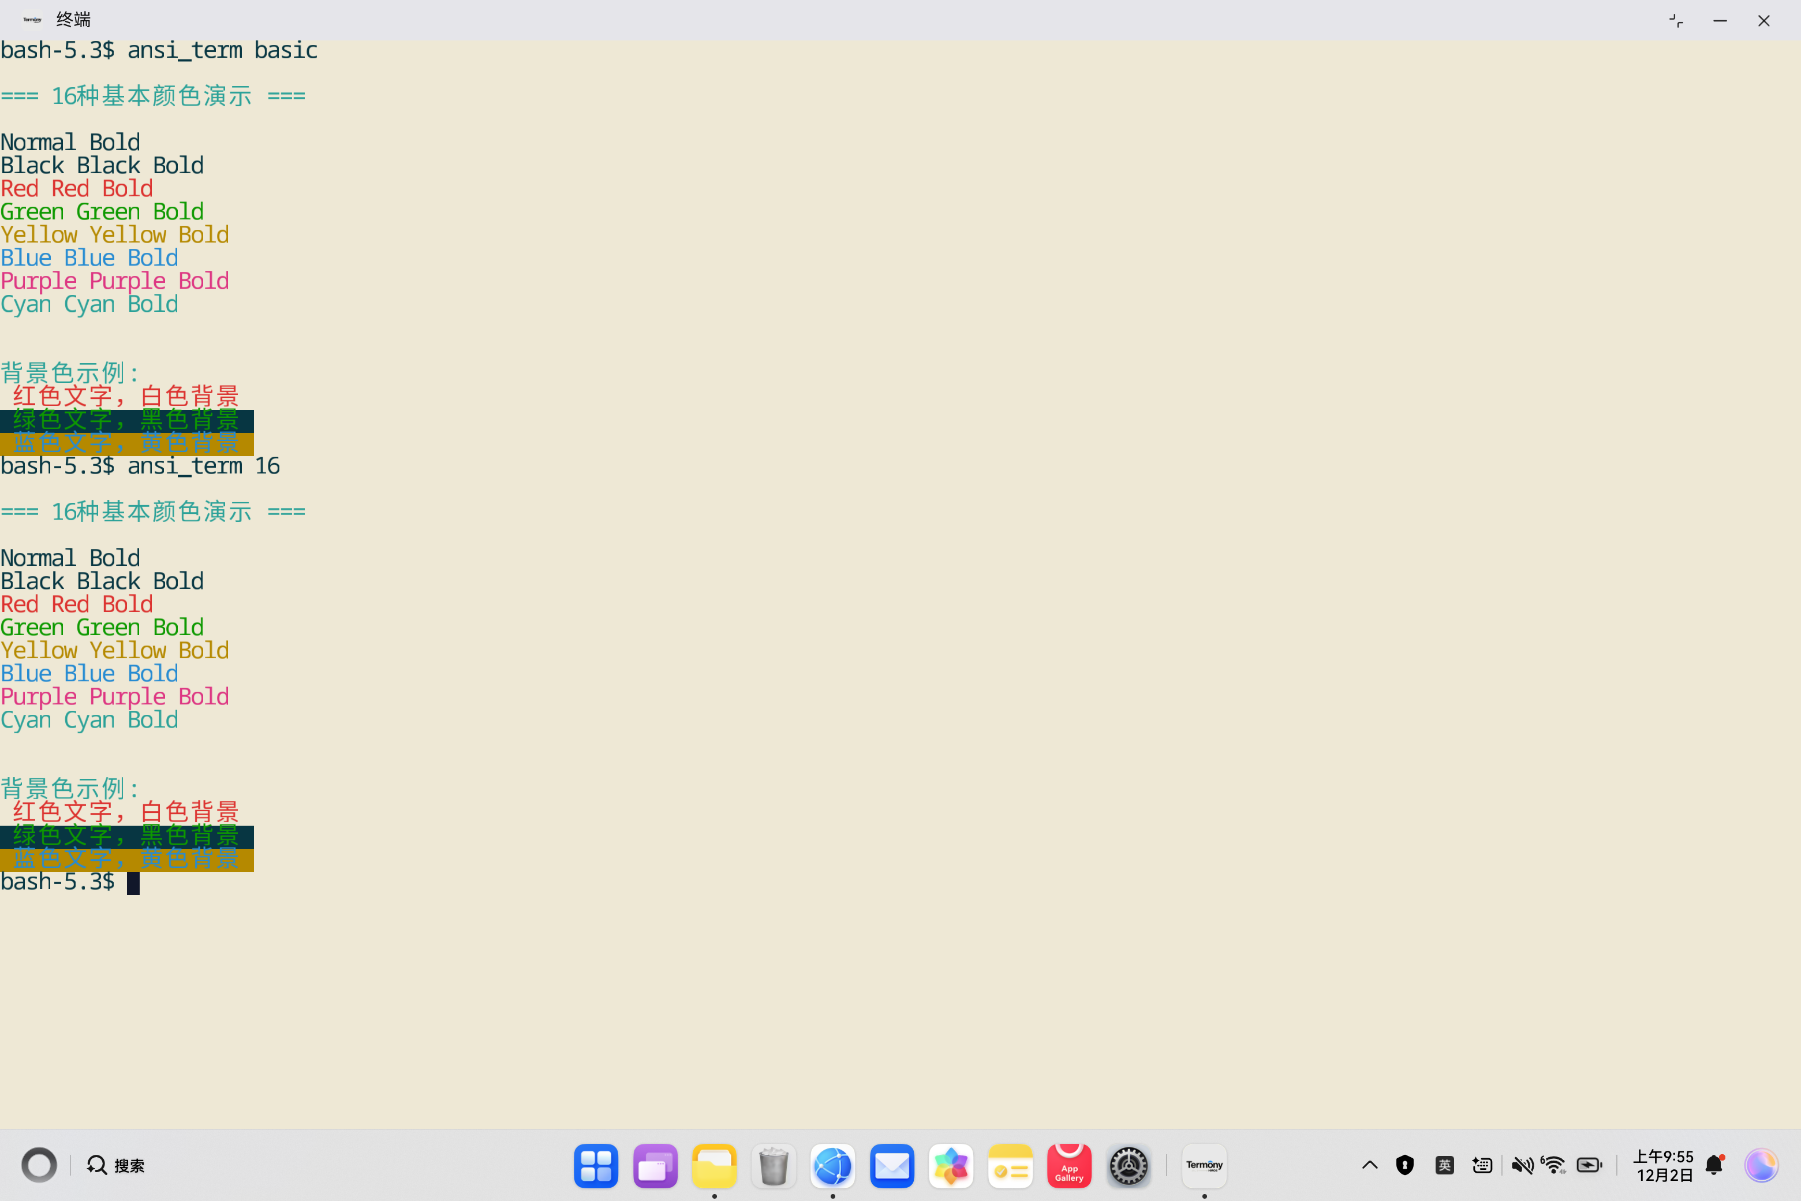Open the Trash bin in dock
Screen dimensions: 1801x1201
point(774,1165)
